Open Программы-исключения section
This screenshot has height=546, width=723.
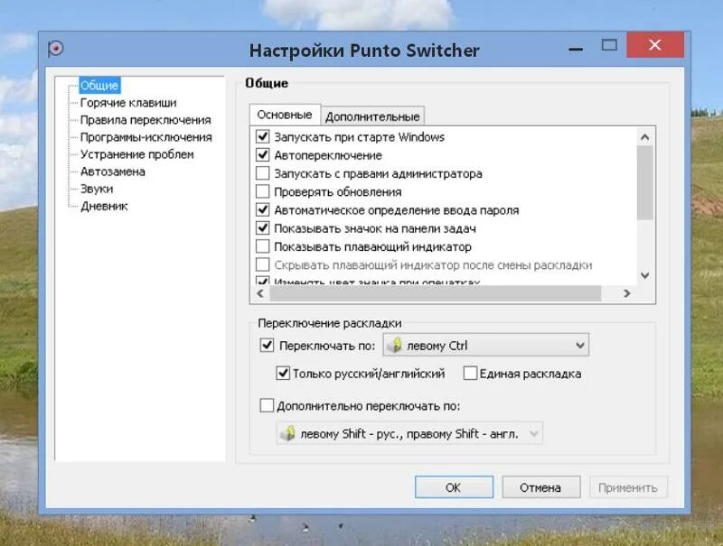146,137
